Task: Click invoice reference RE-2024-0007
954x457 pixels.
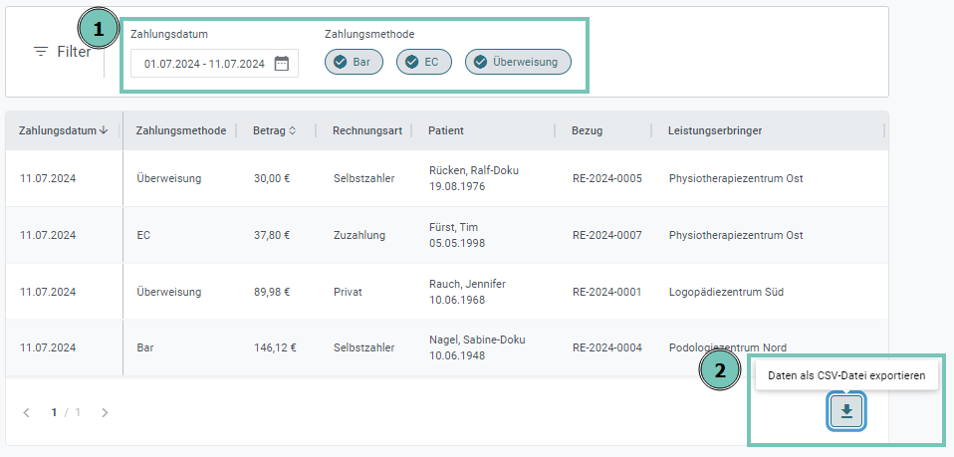Action: pos(606,235)
